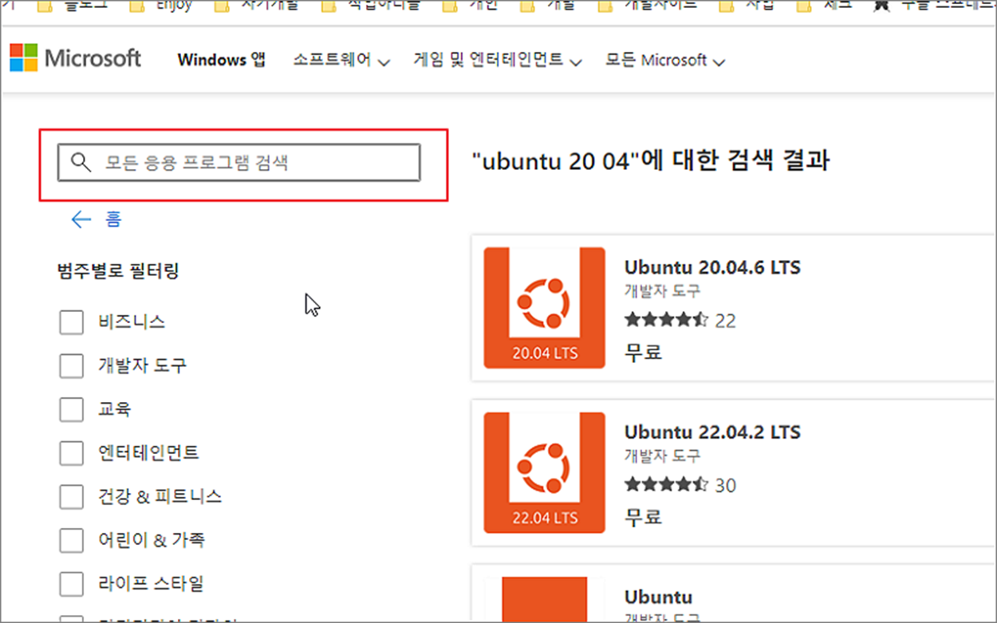Check the 어린이 & 가족 checkbox
997x623 pixels.
point(72,540)
